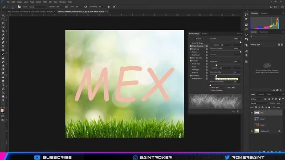Hide the Background layer with its eye icon
This screenshot has width=285, height=160.
[252, 131]
